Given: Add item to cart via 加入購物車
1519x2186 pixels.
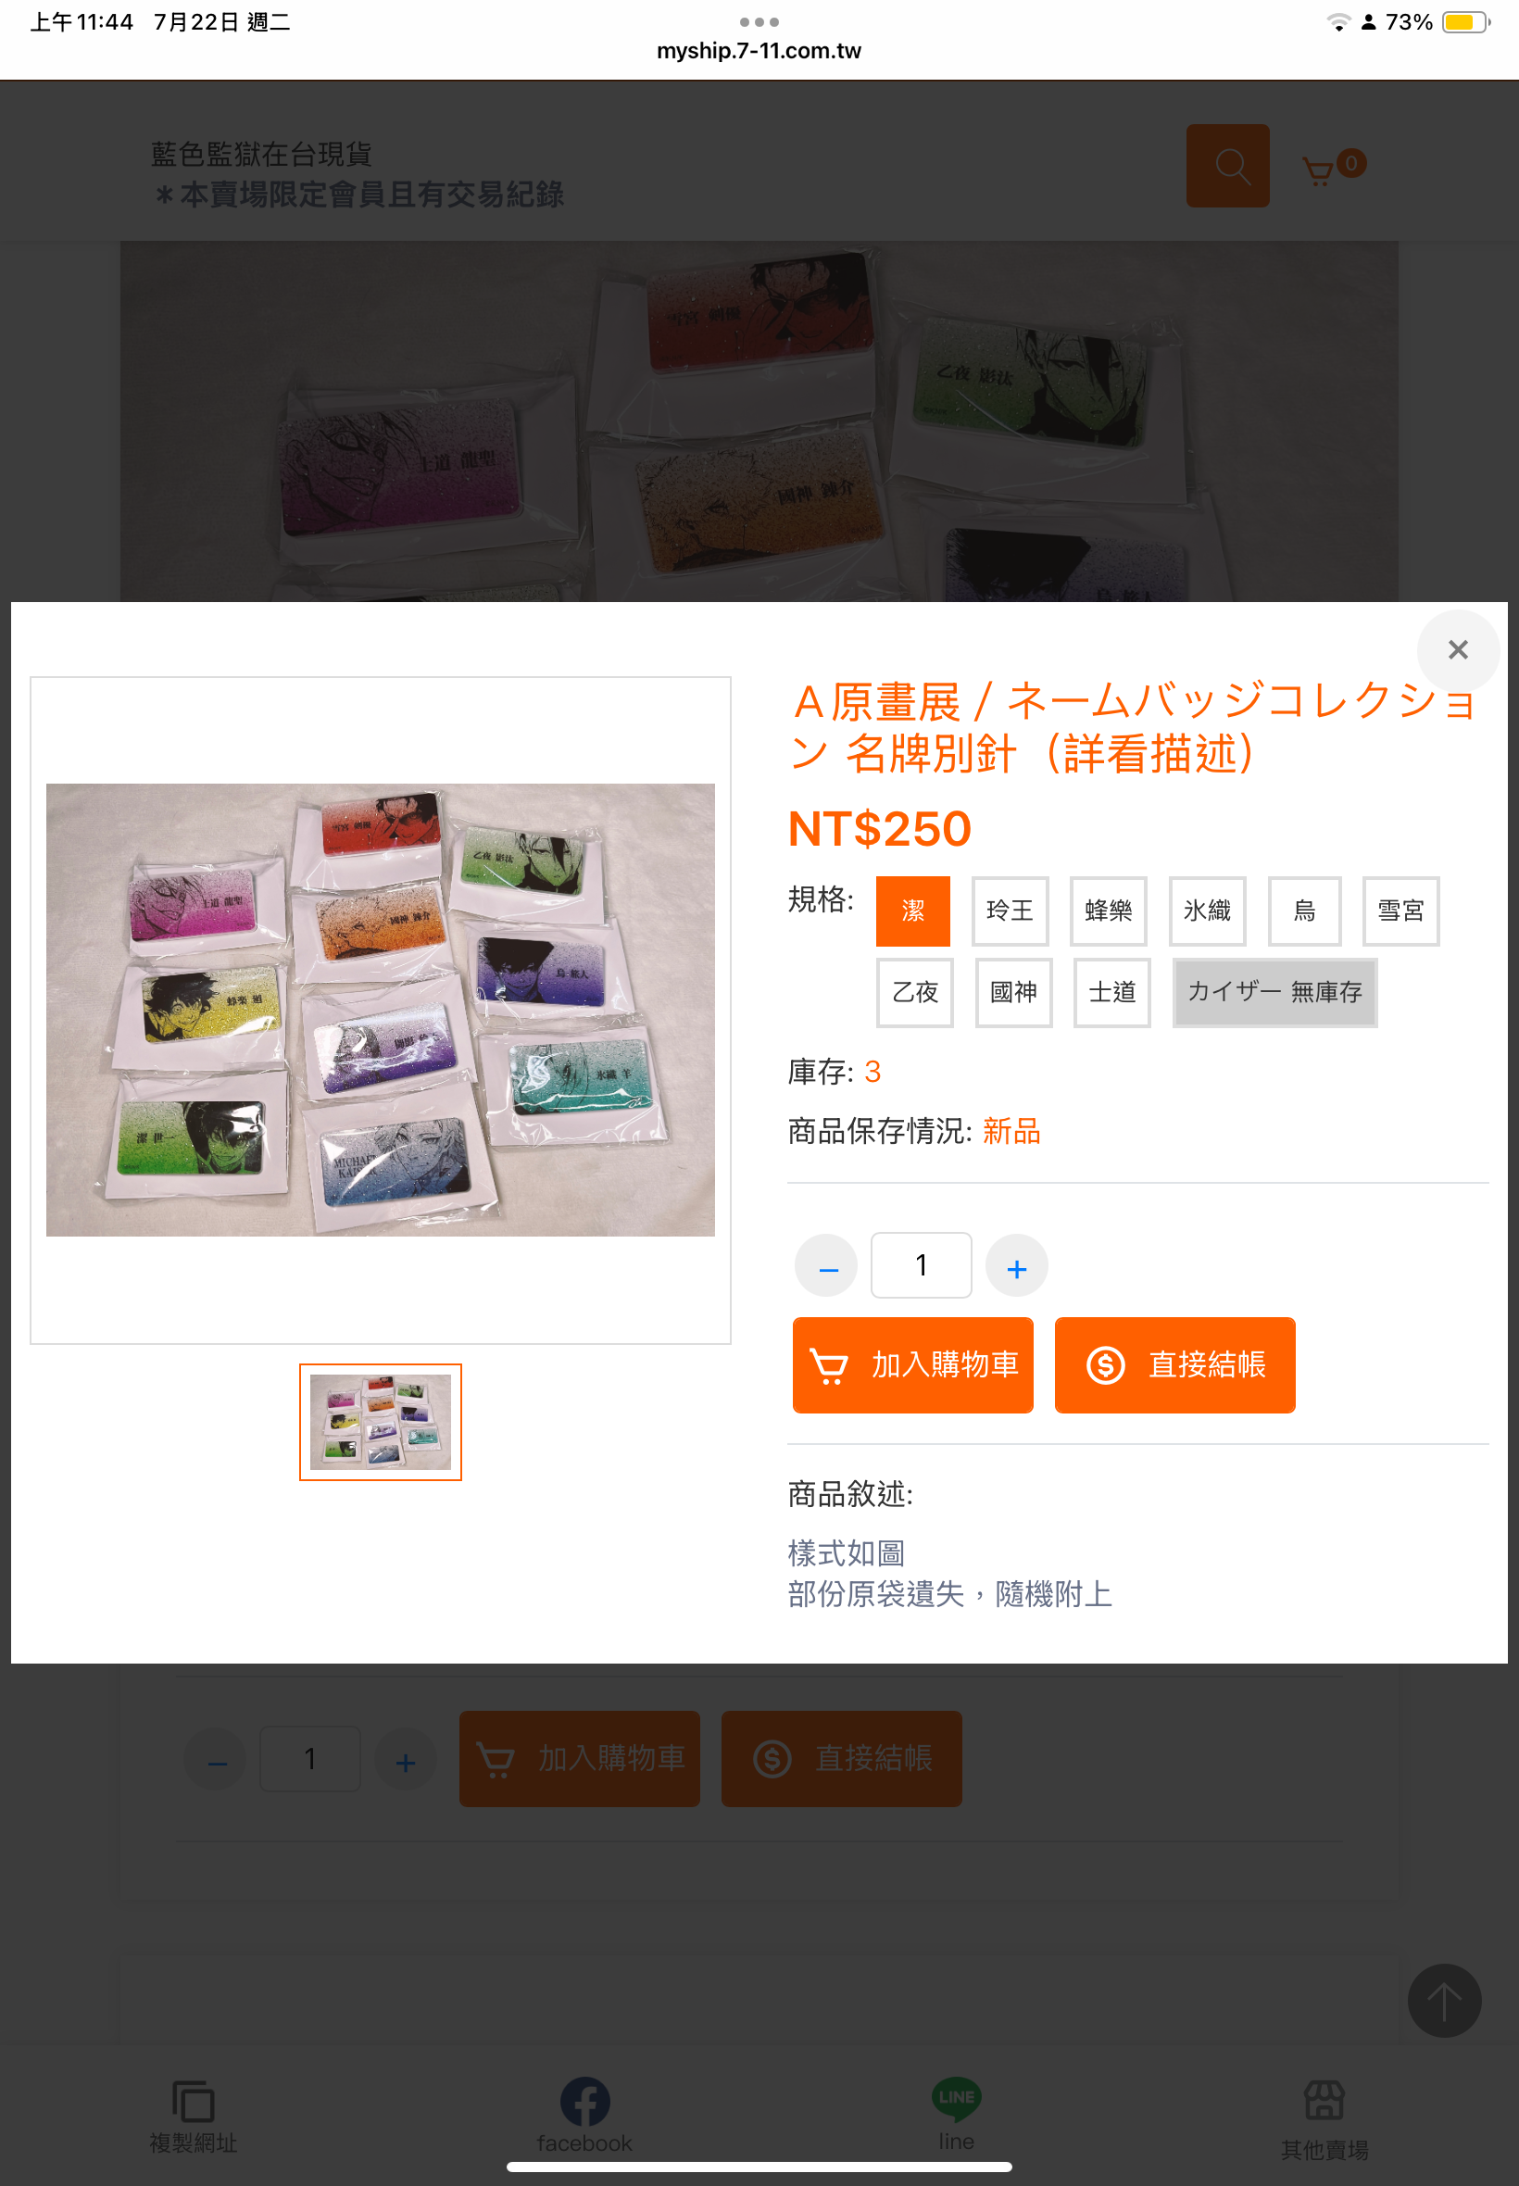Looking at the screenshot, I should (x=911, y=1364).
